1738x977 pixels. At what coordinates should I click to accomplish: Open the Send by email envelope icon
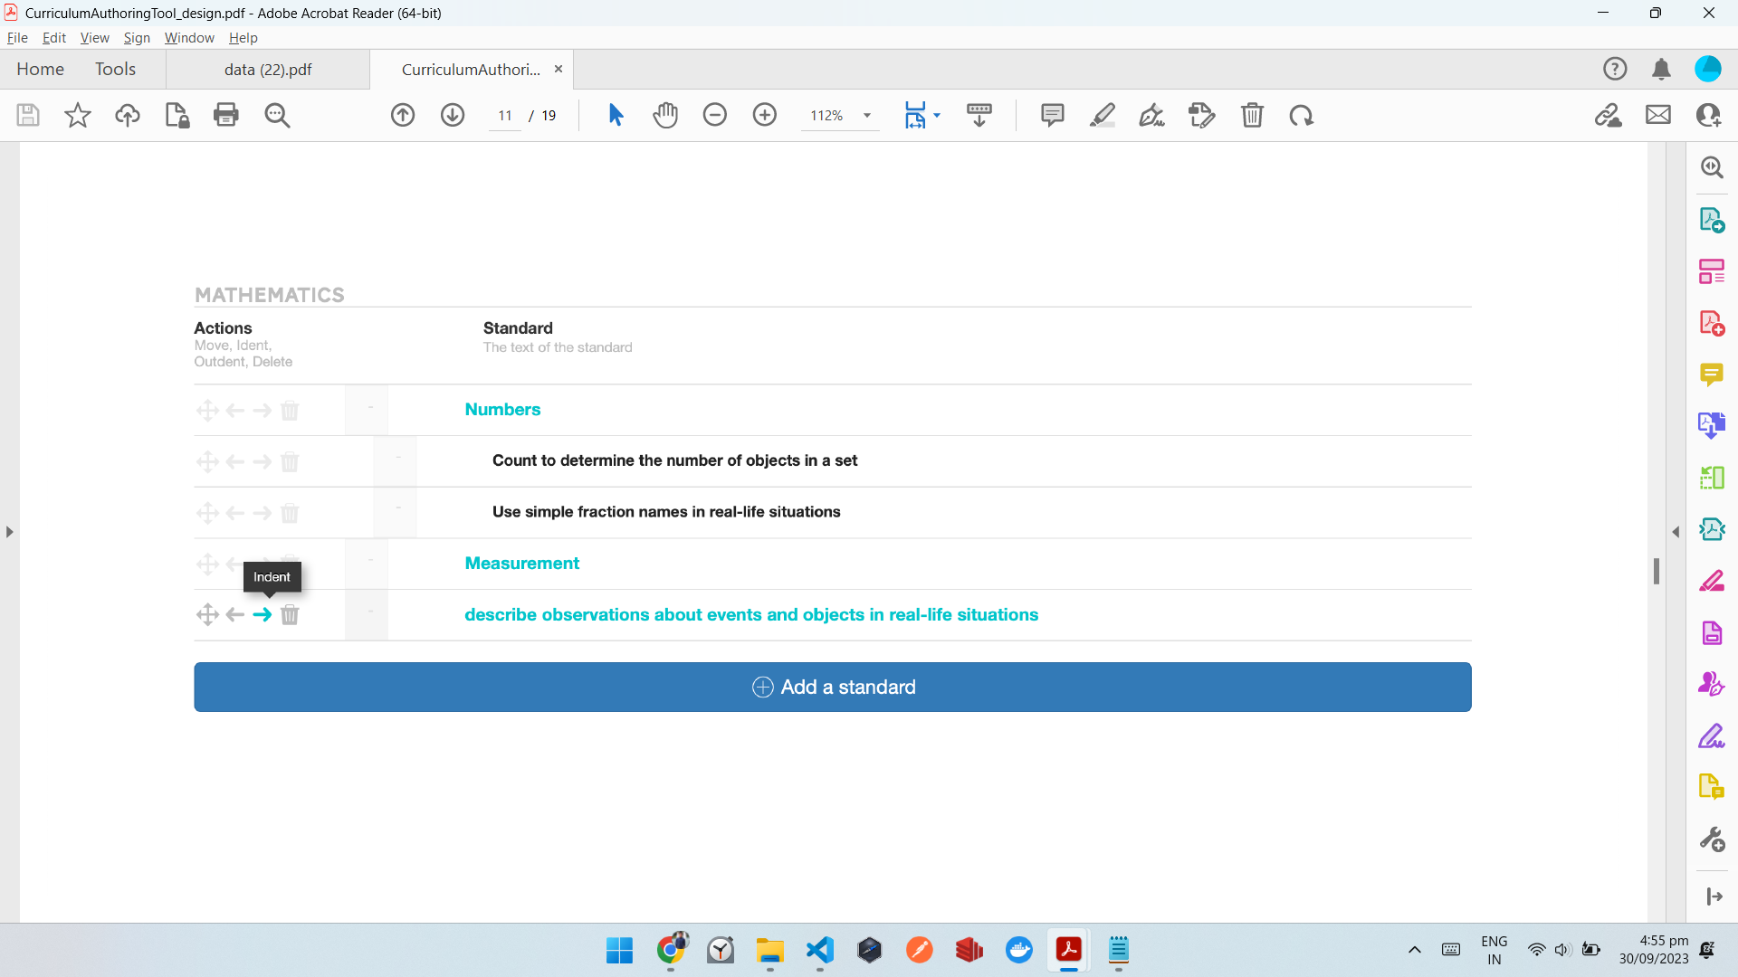click(1658, 115)
